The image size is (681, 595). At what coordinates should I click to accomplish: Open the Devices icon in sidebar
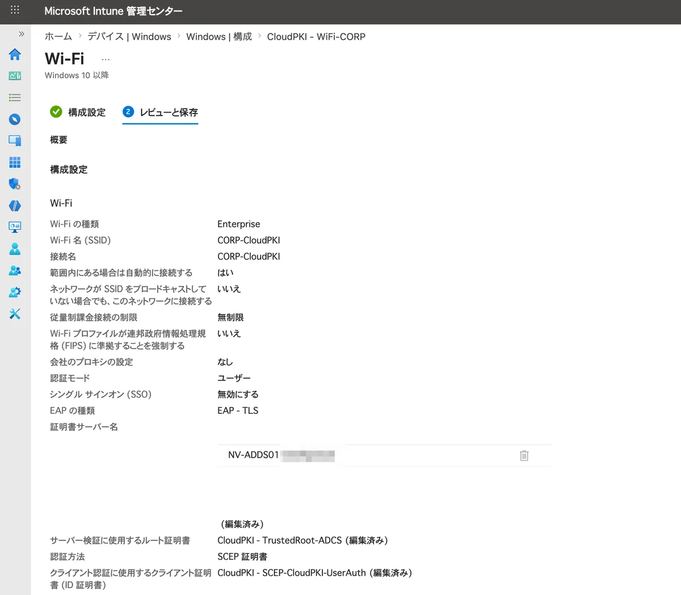(15, 141)
